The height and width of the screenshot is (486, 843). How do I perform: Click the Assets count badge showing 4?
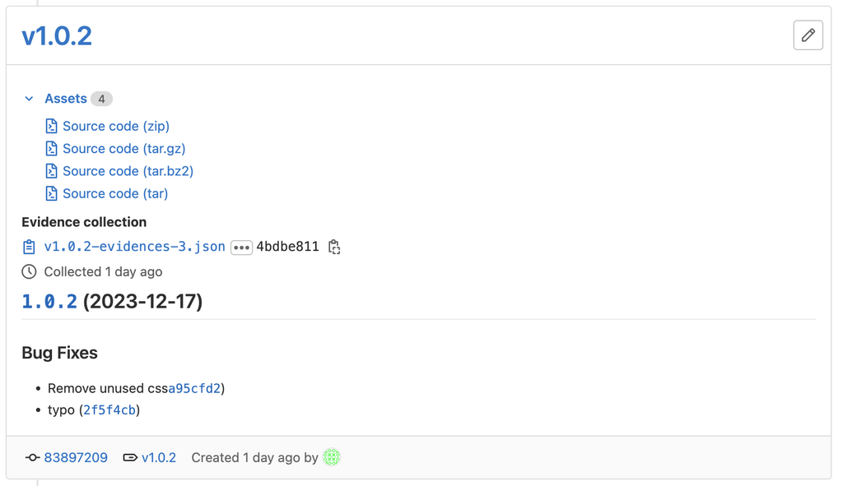tap(101, 98)
